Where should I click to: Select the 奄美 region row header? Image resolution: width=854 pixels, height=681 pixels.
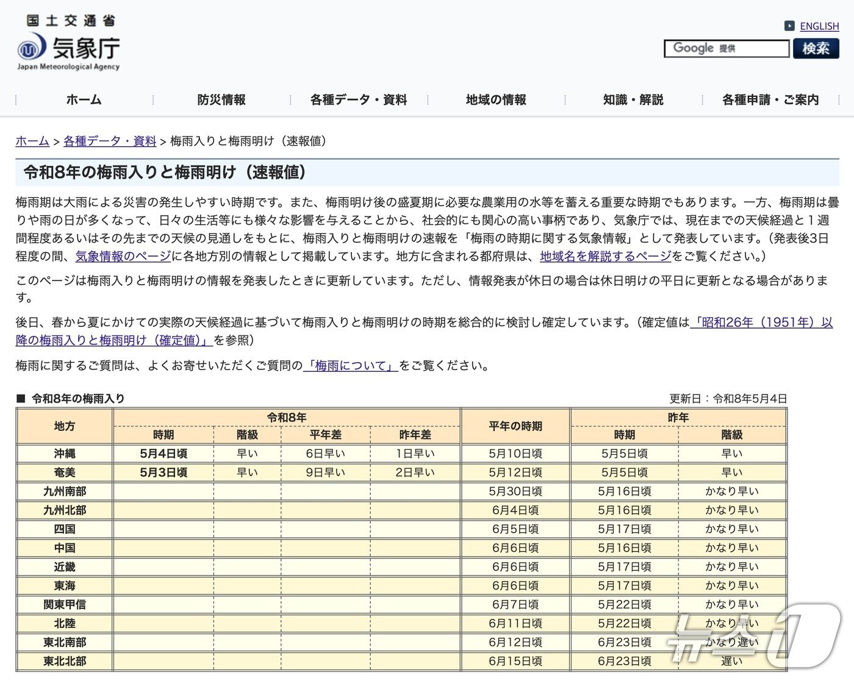coord(65,472)
